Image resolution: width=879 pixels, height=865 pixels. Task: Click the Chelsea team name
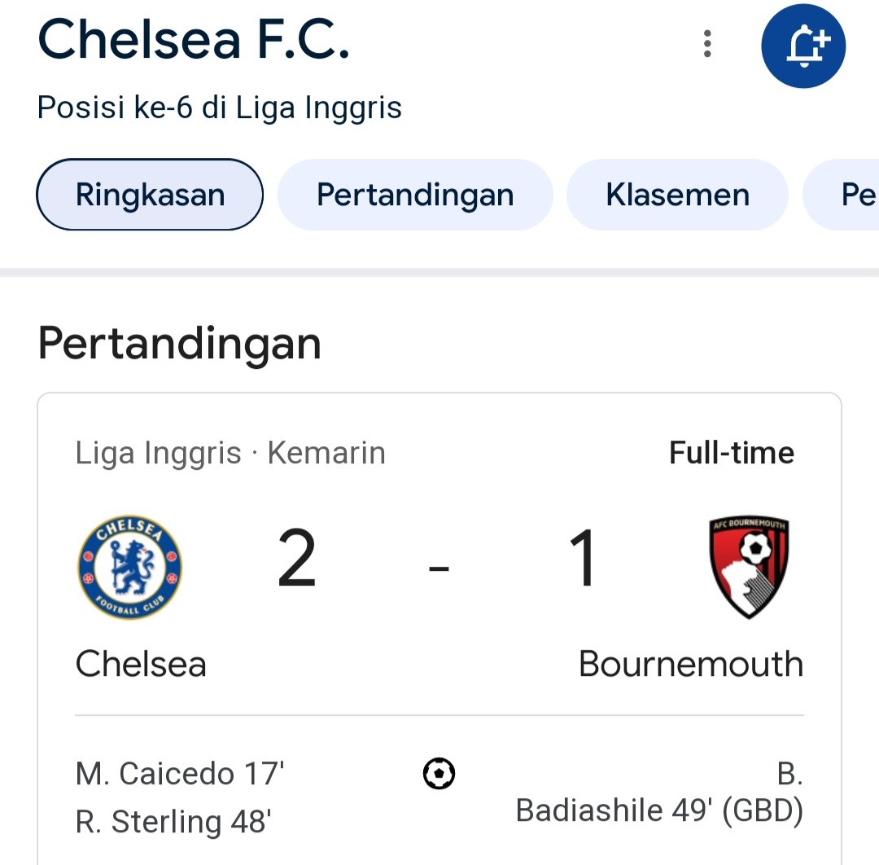click(141, 664)
